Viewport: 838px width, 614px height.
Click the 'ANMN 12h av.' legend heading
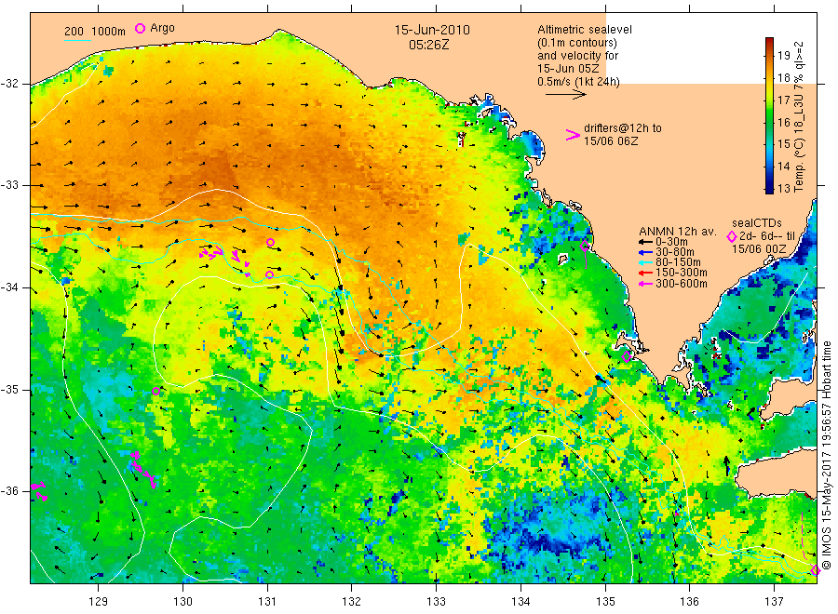[677, 232]
